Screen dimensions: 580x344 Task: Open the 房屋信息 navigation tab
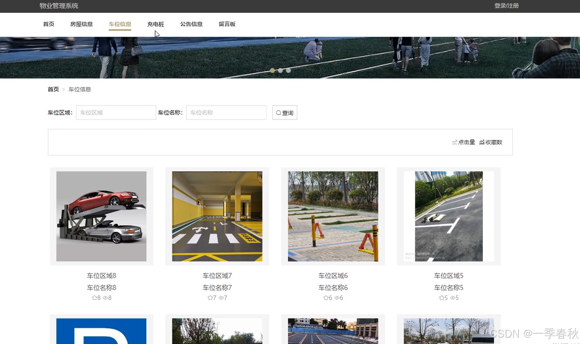[x=81, y=24]
